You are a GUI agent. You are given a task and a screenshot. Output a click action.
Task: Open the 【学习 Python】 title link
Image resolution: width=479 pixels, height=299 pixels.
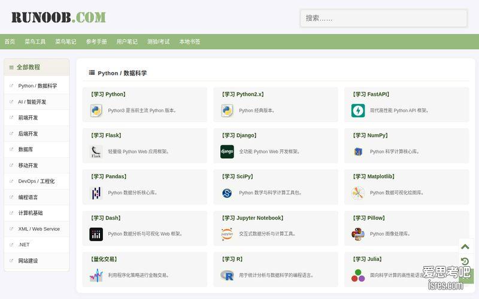108,94
